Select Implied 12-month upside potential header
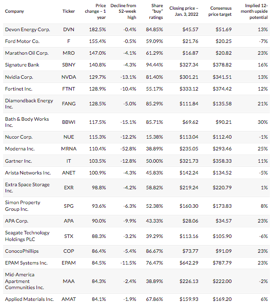 pyautogui.click(x=254, y=11)
